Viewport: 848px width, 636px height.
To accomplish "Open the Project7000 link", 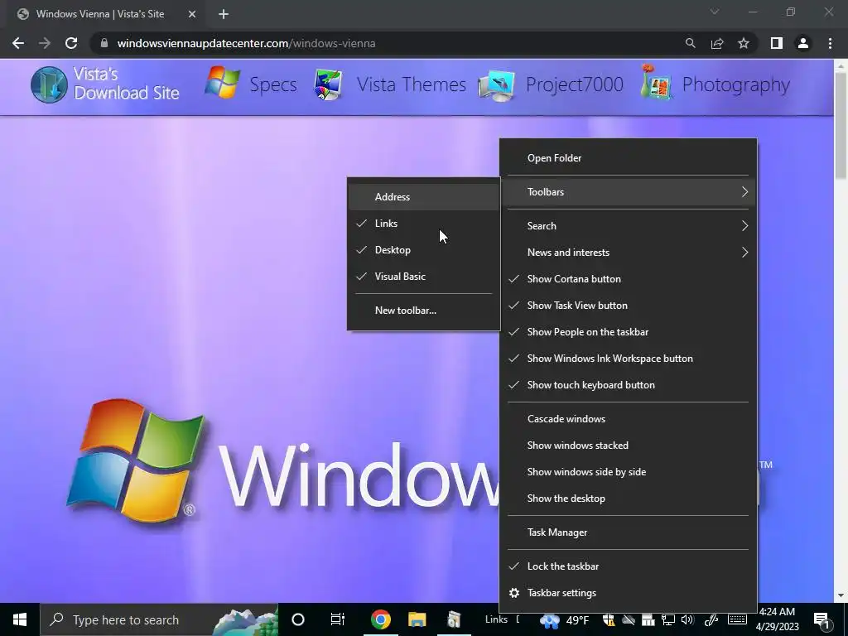I will 575,85.
